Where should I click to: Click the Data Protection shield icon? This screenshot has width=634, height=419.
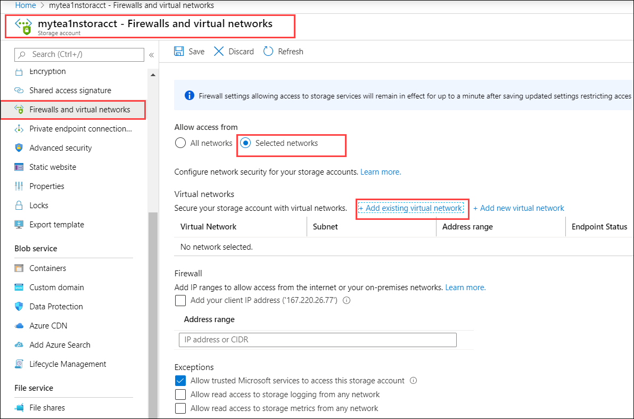(x=19, y=307)
